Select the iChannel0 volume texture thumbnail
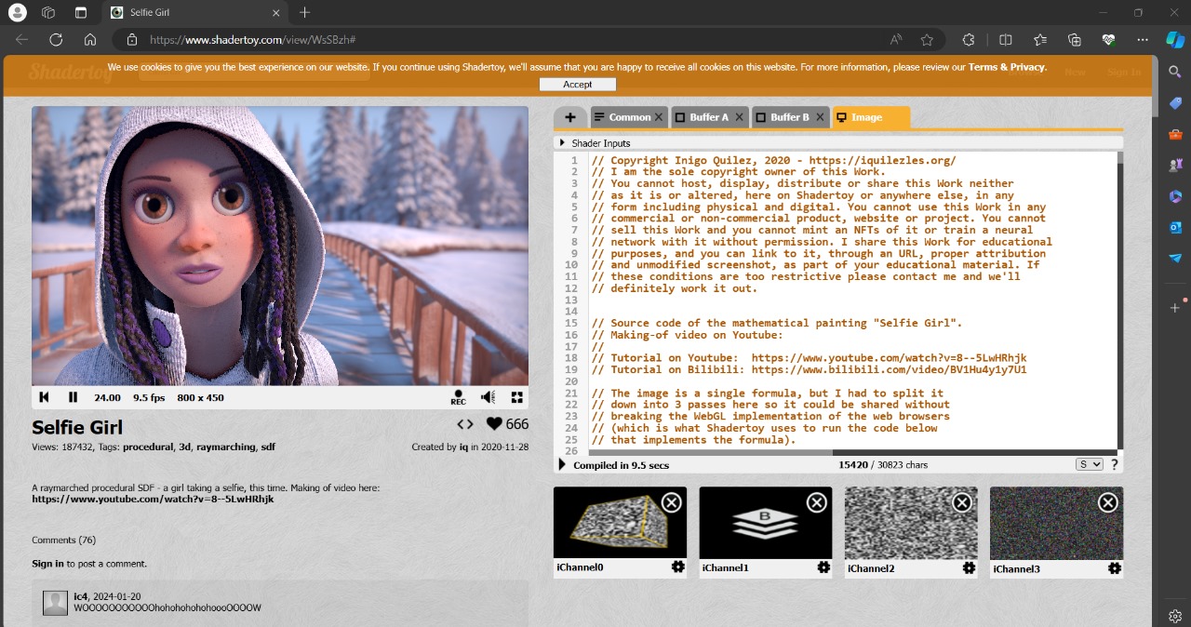The image size is (1191, 627). pyautogui.click(x=620, y=523)
